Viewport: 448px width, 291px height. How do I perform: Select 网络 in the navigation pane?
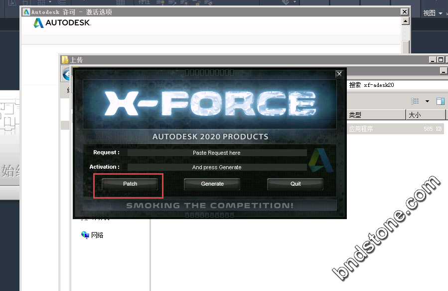click(x=97, y=235)
